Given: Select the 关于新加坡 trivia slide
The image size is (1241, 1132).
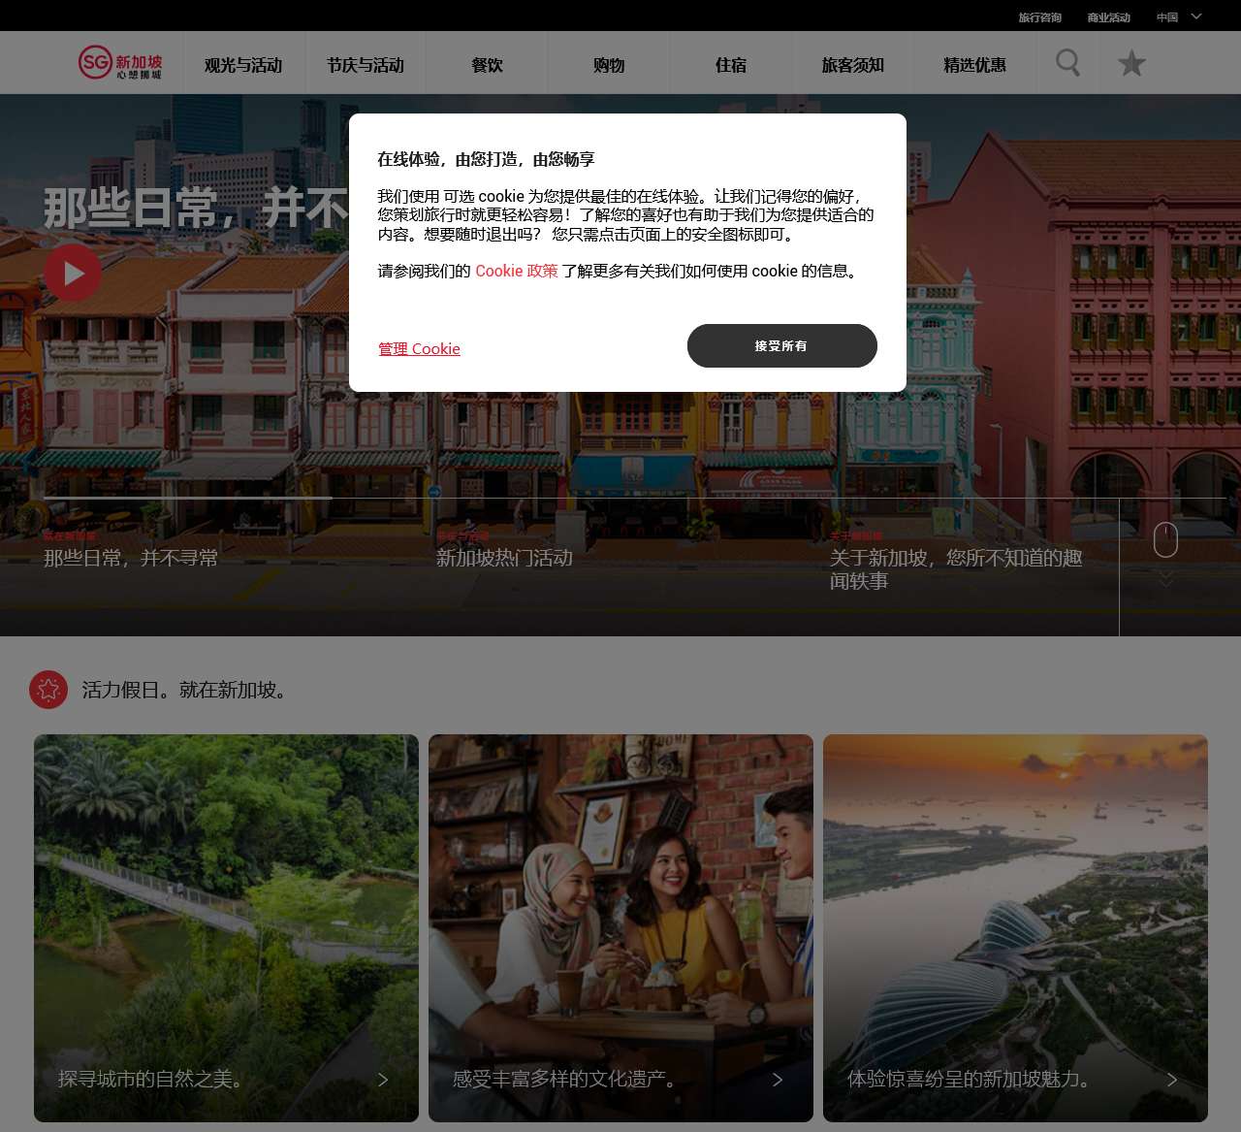Looking at the screenshot, I should tap(955, 568).
